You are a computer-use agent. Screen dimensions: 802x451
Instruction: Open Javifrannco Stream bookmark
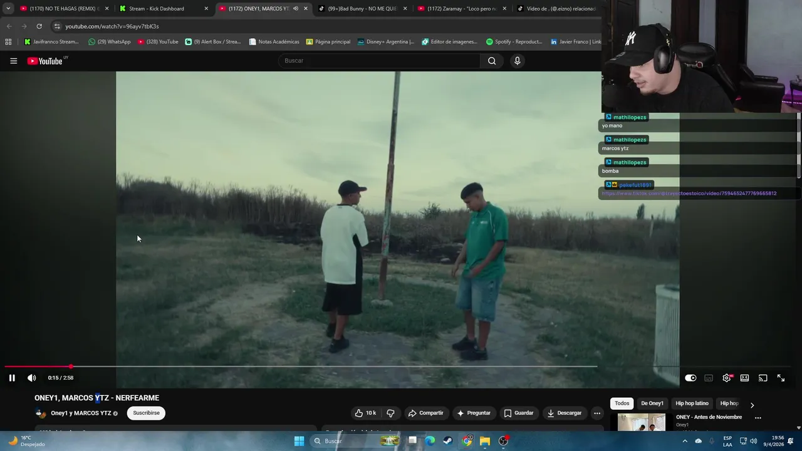coord(51,42)
